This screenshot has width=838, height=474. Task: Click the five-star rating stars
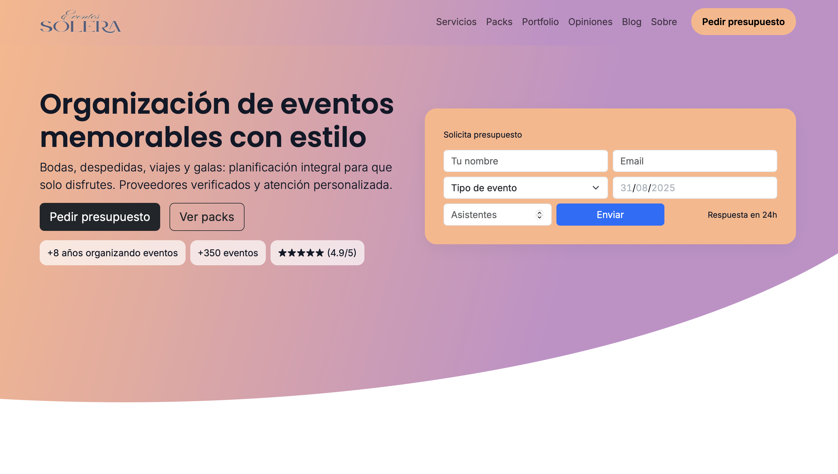click(x=301, y=253)
